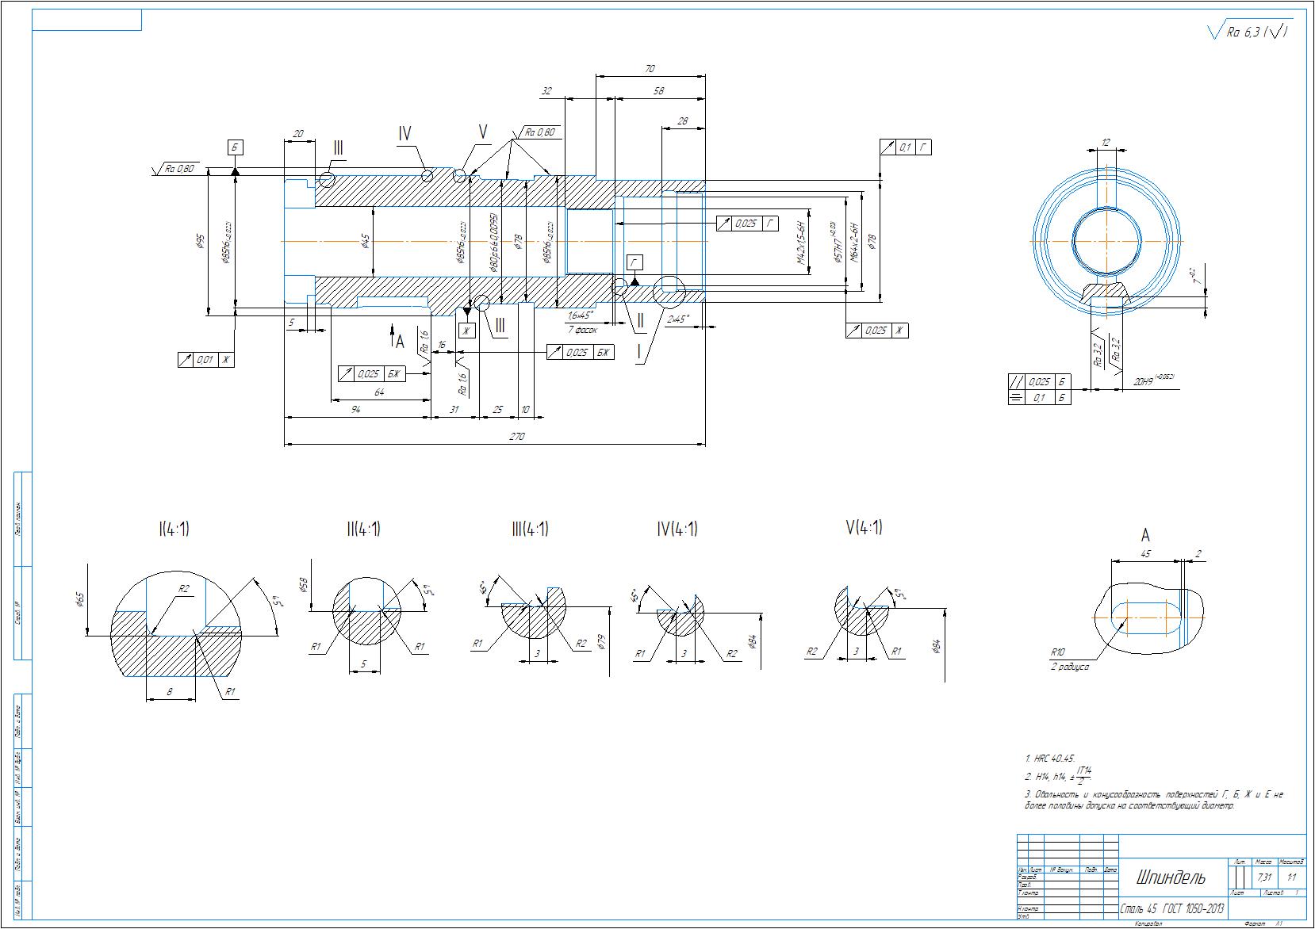1315x929 pixels.
Task: Select the large detail I circle on the section
Action: (669, 292)
